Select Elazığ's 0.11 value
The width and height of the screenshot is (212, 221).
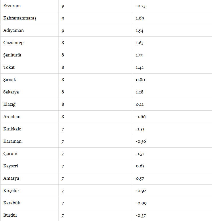140,104
